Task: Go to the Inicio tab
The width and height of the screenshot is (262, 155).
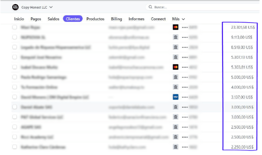Action: coord(19,19)
